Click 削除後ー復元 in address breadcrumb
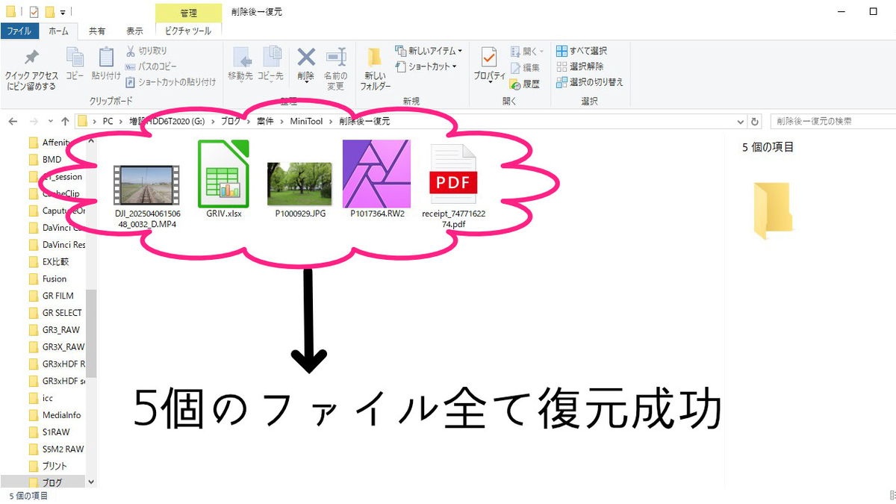The width and height of the screenshot is (896, 504). coord(364,121)
